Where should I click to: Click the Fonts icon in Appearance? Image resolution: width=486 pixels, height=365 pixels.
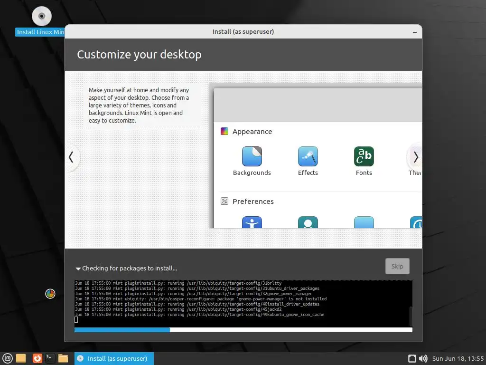(x=364, y=156)
